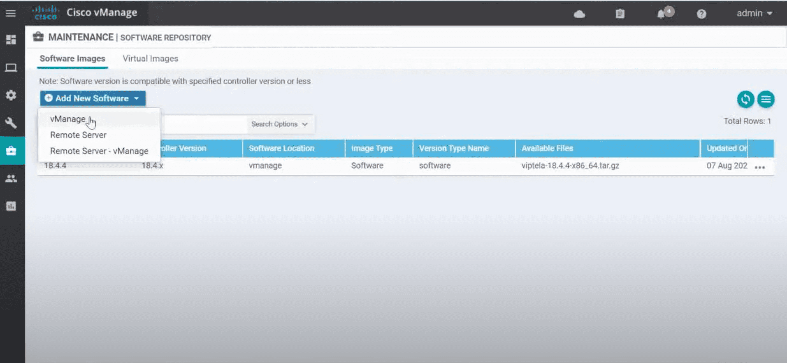
Task: Click the refresh table button
Action: pos(745,99)
